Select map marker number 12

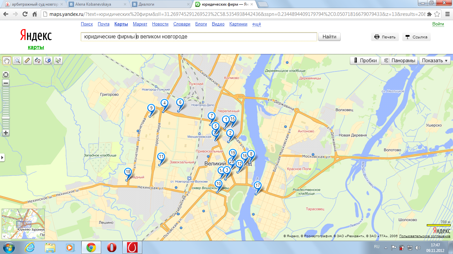239,164
